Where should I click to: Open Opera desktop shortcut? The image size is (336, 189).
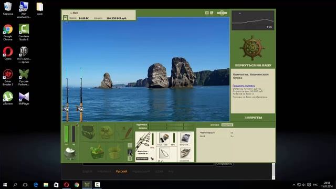(8, 54)
